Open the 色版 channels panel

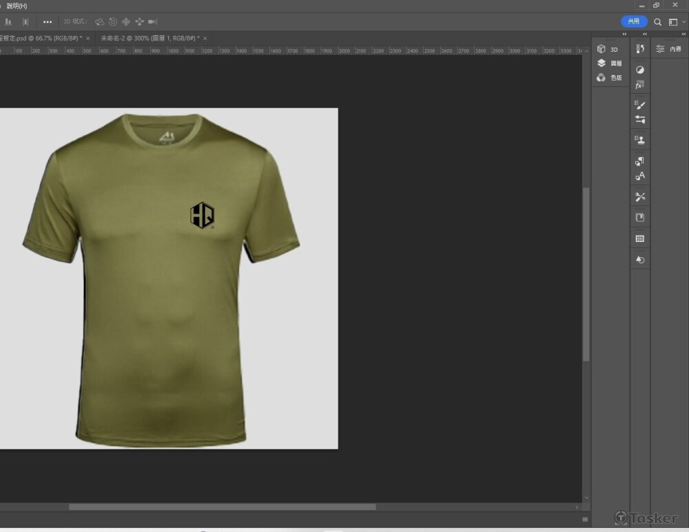click(609, 78)
